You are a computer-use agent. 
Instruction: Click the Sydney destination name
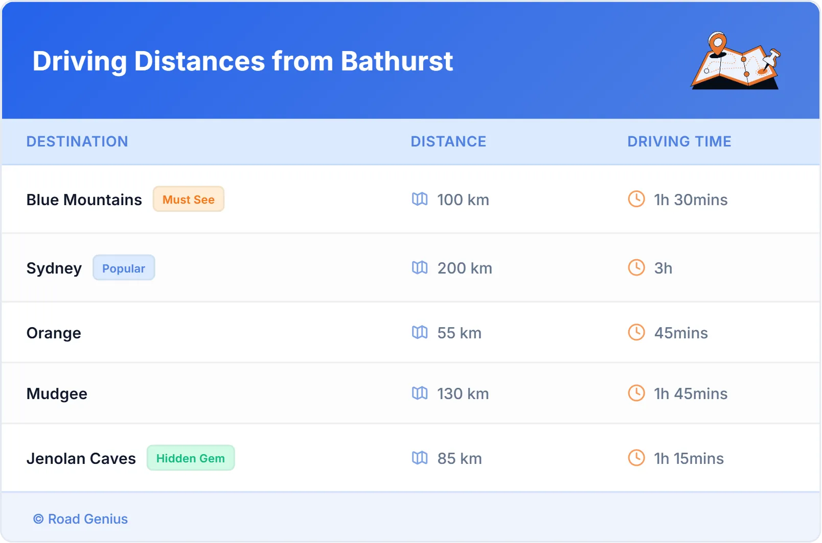tap(54, 268)
